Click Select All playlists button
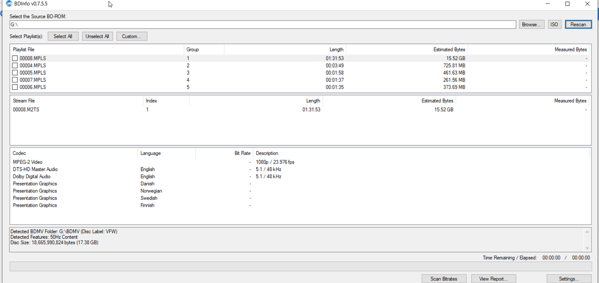The height and width of the screenshot is (283, 599). click(63, 36)
